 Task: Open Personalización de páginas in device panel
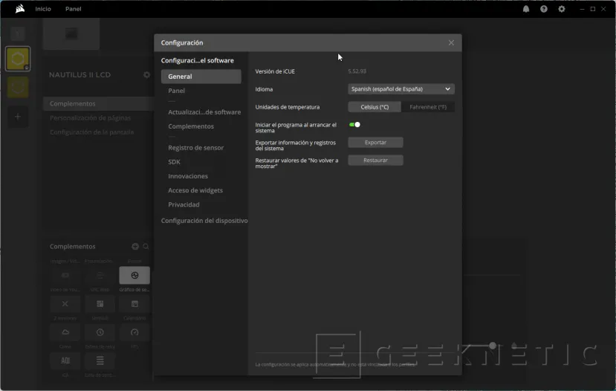point(91,118)
